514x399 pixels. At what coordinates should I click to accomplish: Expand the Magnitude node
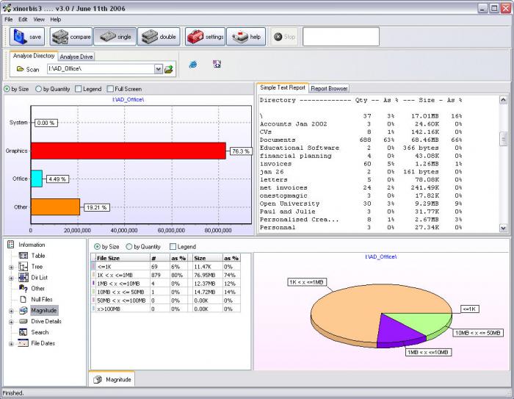click(11, 311)
